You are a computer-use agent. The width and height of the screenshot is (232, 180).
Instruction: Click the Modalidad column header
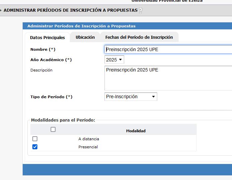tap(136, 131)
